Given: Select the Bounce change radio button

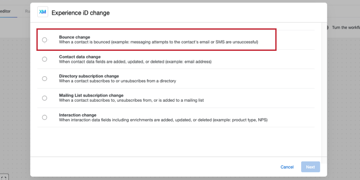Looking at the screenshot, I should coord(44,40).
